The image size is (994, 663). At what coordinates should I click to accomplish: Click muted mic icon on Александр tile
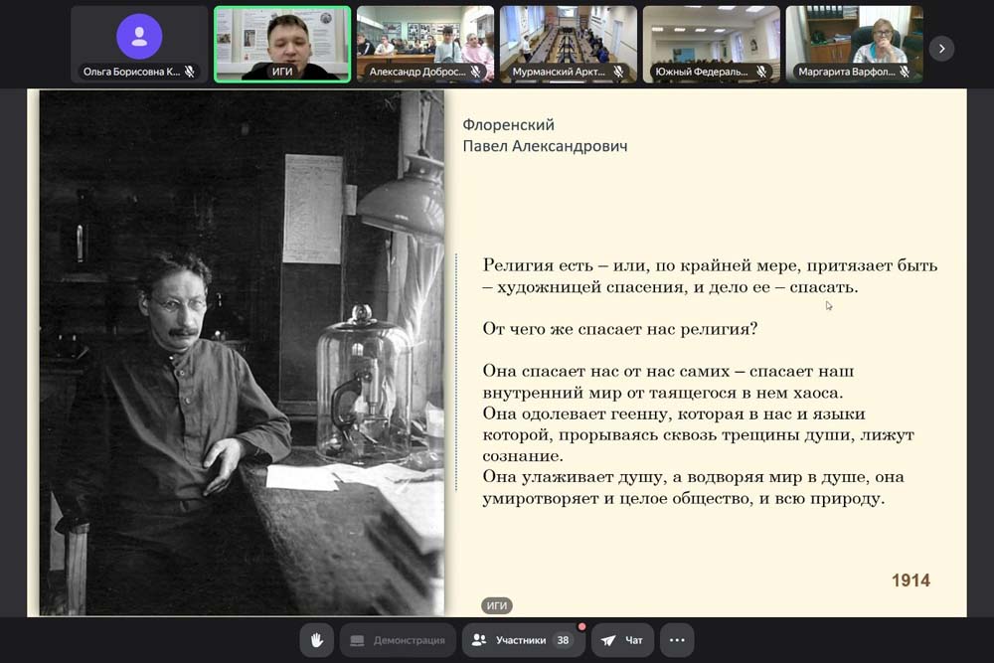pos(476,72)
